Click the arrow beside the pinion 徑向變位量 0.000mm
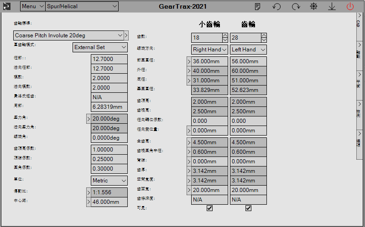The image size is (365, 227). tap(189, 131)
